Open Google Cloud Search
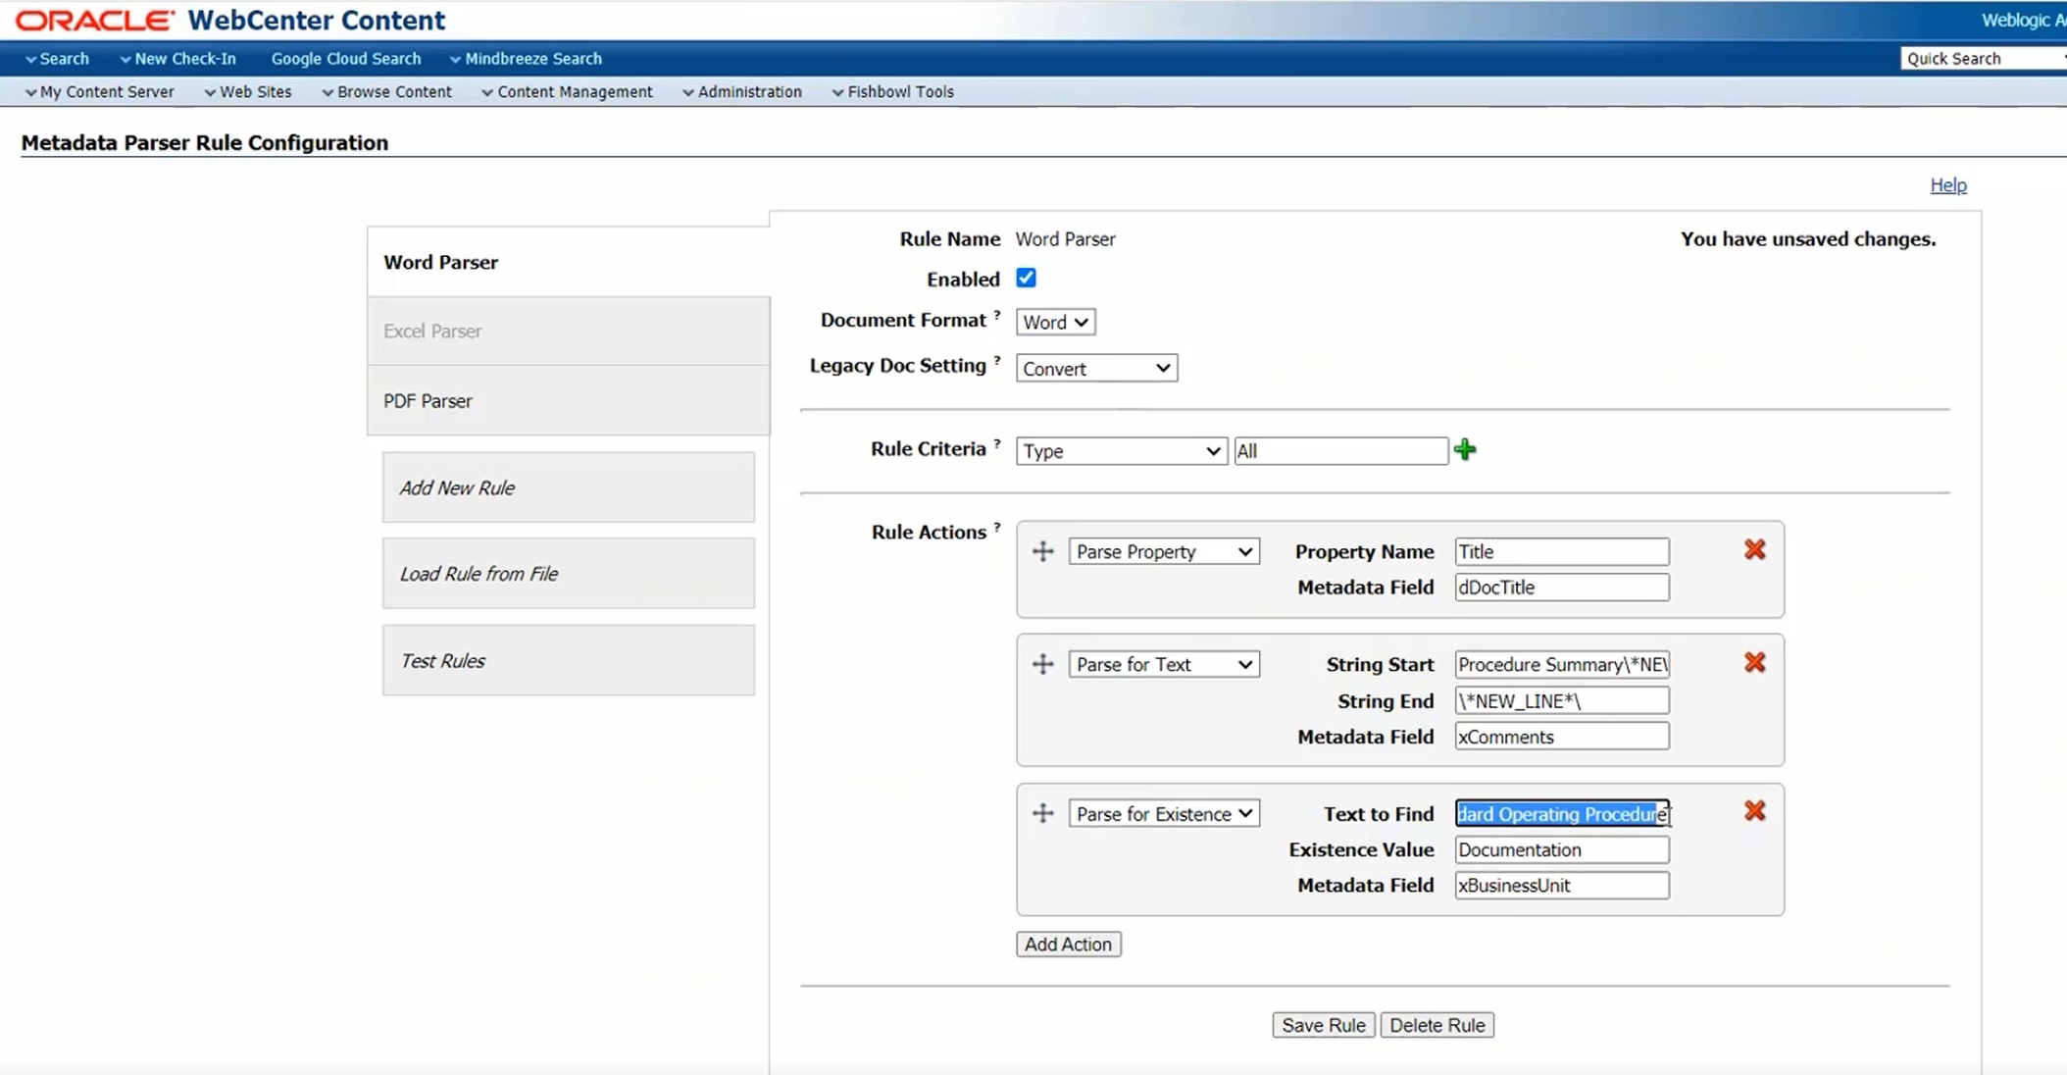Viewport: 2067px width, 1075px height. [345, 59]
